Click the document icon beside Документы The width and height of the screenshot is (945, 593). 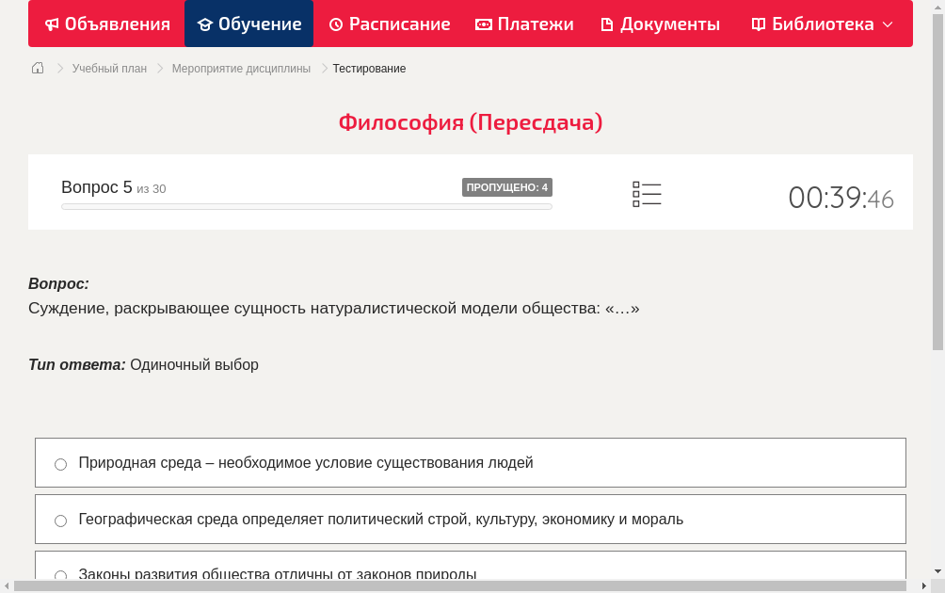[x=607, y=24]
